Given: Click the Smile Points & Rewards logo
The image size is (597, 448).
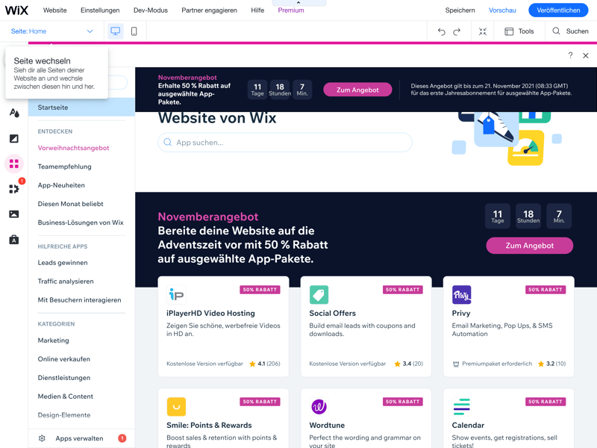Looking at the screenshot, I should (x=176, y=407).
